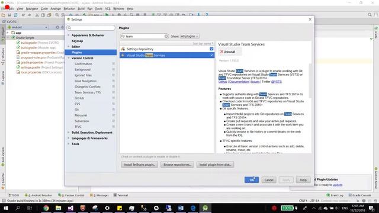Click the Open folder toolbar icon
Screen dimensions: 379x213
point(4,15)
